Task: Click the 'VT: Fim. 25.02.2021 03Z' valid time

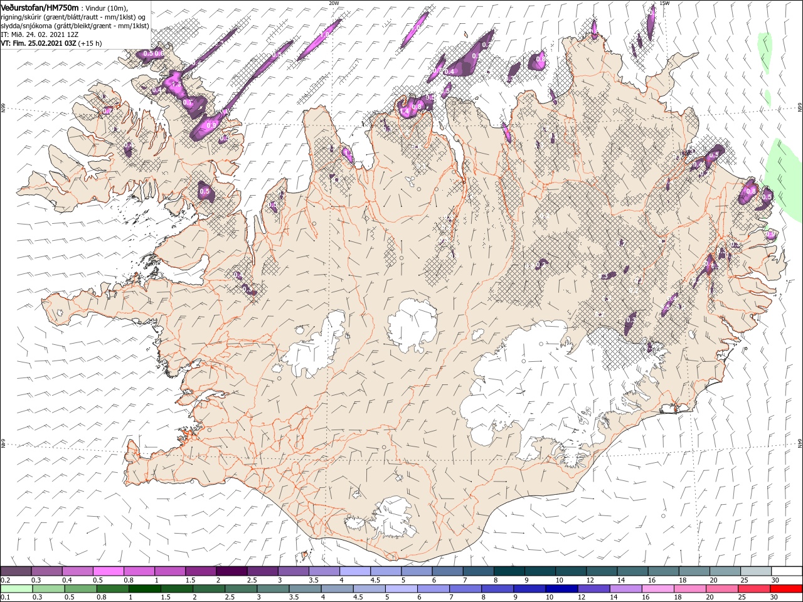Action: tap(39, 43)
